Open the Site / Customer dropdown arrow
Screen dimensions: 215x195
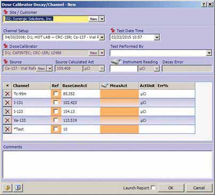102,19
